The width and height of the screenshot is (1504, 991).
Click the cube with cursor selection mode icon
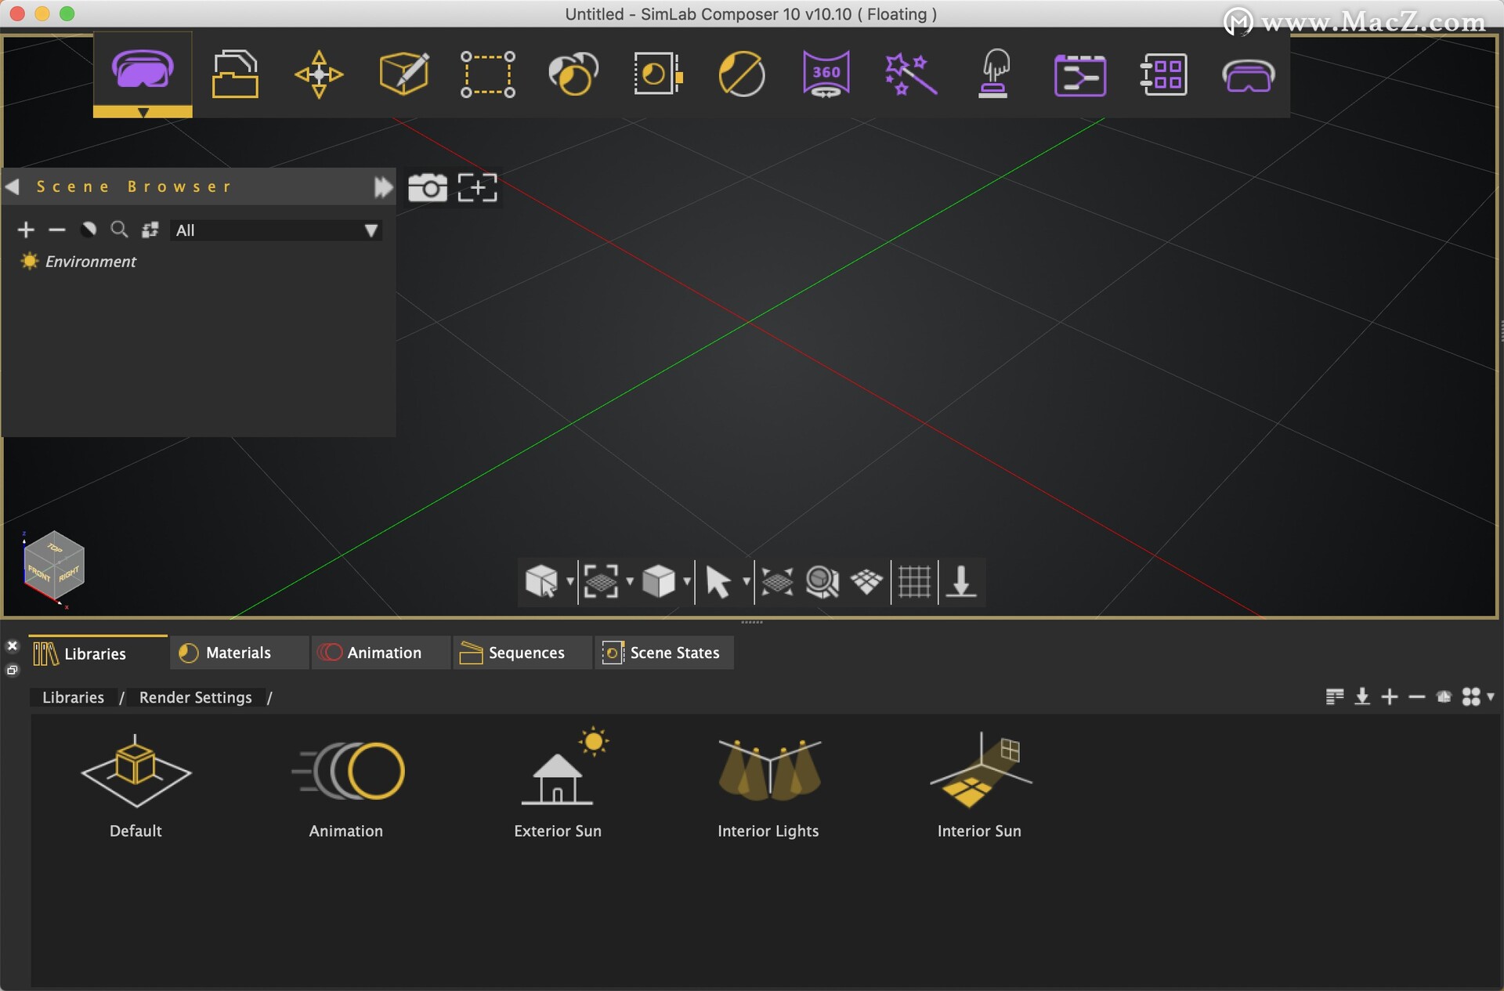coord(541,581)
